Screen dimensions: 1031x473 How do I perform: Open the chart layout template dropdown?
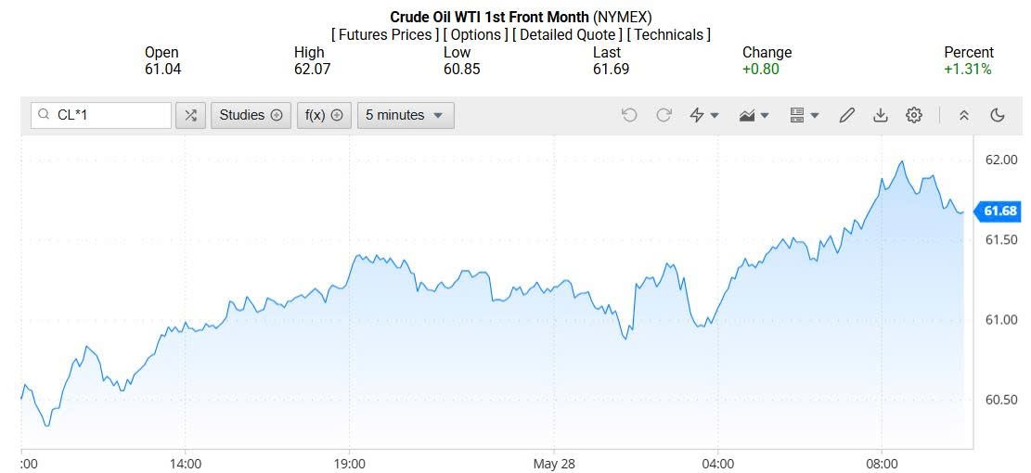(804, 115)
